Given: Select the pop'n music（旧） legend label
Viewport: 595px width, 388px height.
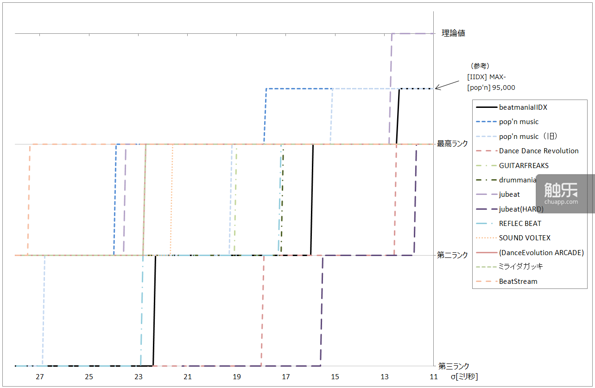Looking at the screenshot, I should [528, 136].
